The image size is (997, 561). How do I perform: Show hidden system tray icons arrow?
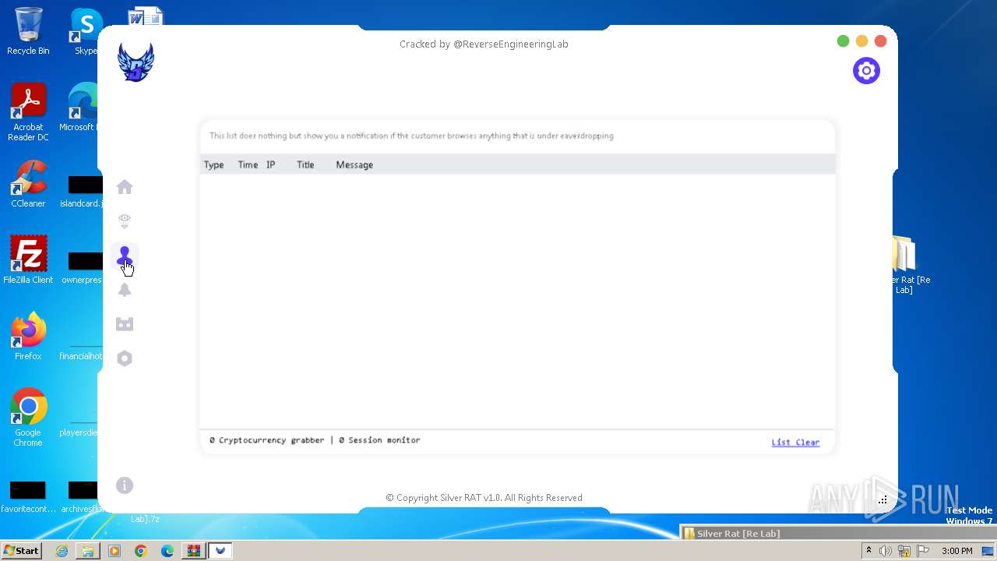(x=868, y=551)
